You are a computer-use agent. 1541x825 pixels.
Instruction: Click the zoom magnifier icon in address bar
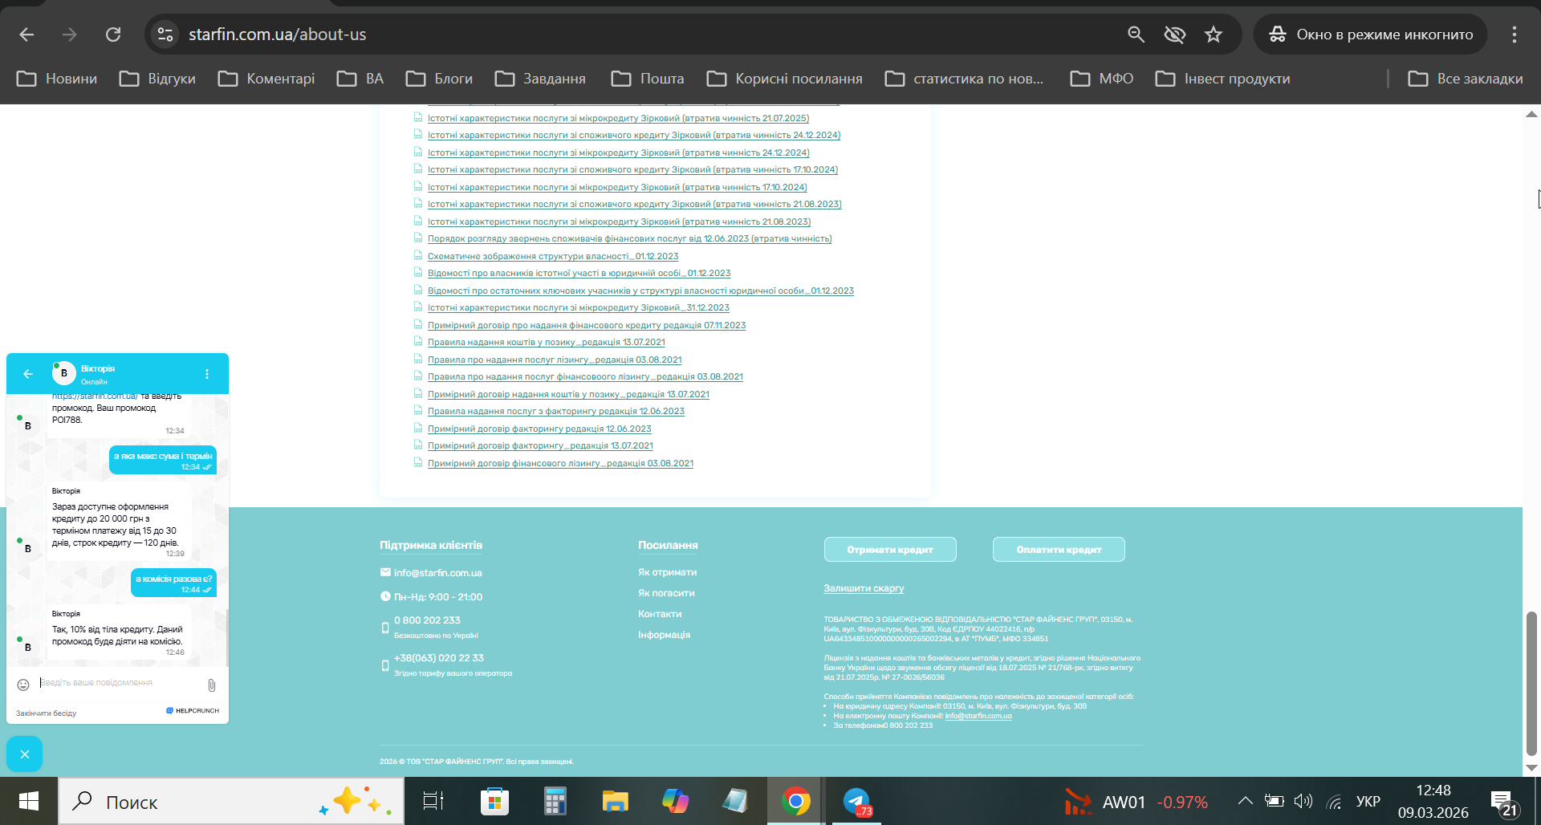click(x=1136, y=35)
